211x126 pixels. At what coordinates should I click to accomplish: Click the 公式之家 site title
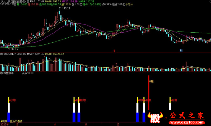tap(187, 115)
